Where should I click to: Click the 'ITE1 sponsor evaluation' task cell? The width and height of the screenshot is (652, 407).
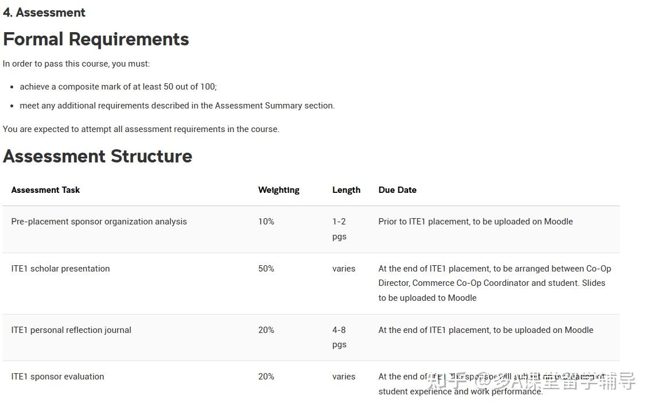point(57,377)
